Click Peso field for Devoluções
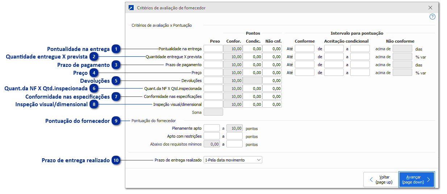 pos(213,80)
